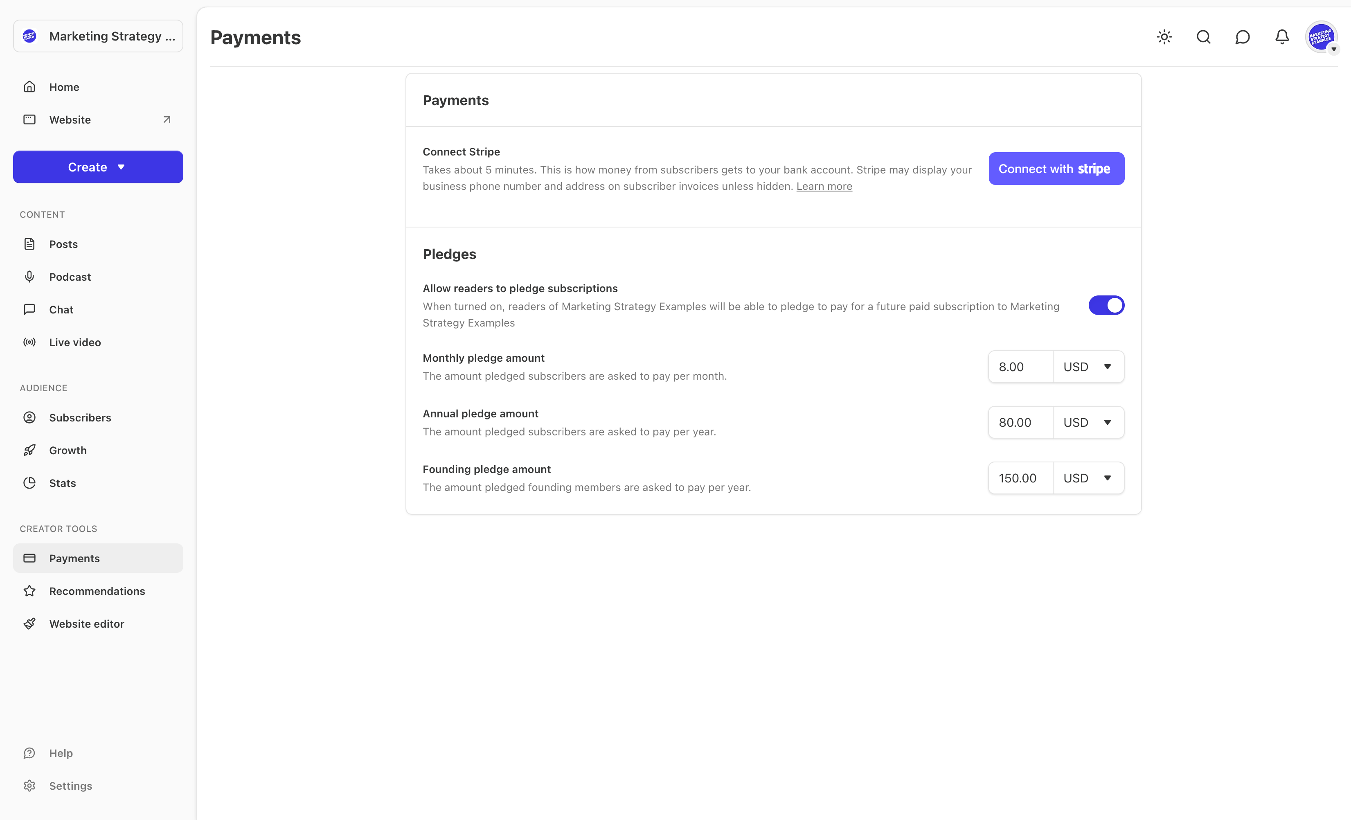
Task: Open notifications bell icon
Action: click(x=1282, y=37)
